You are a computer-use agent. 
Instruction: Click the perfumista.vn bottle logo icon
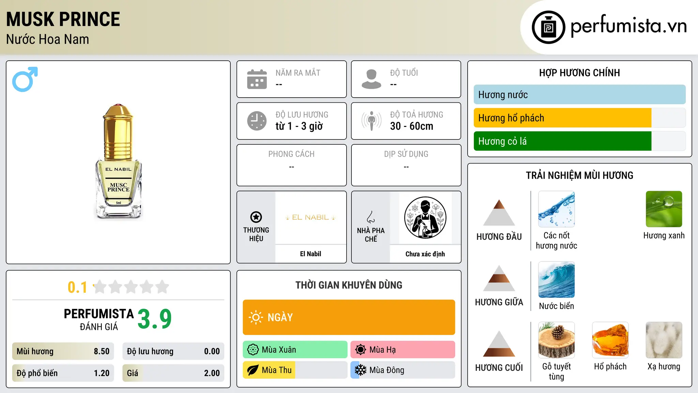point(548,27)
